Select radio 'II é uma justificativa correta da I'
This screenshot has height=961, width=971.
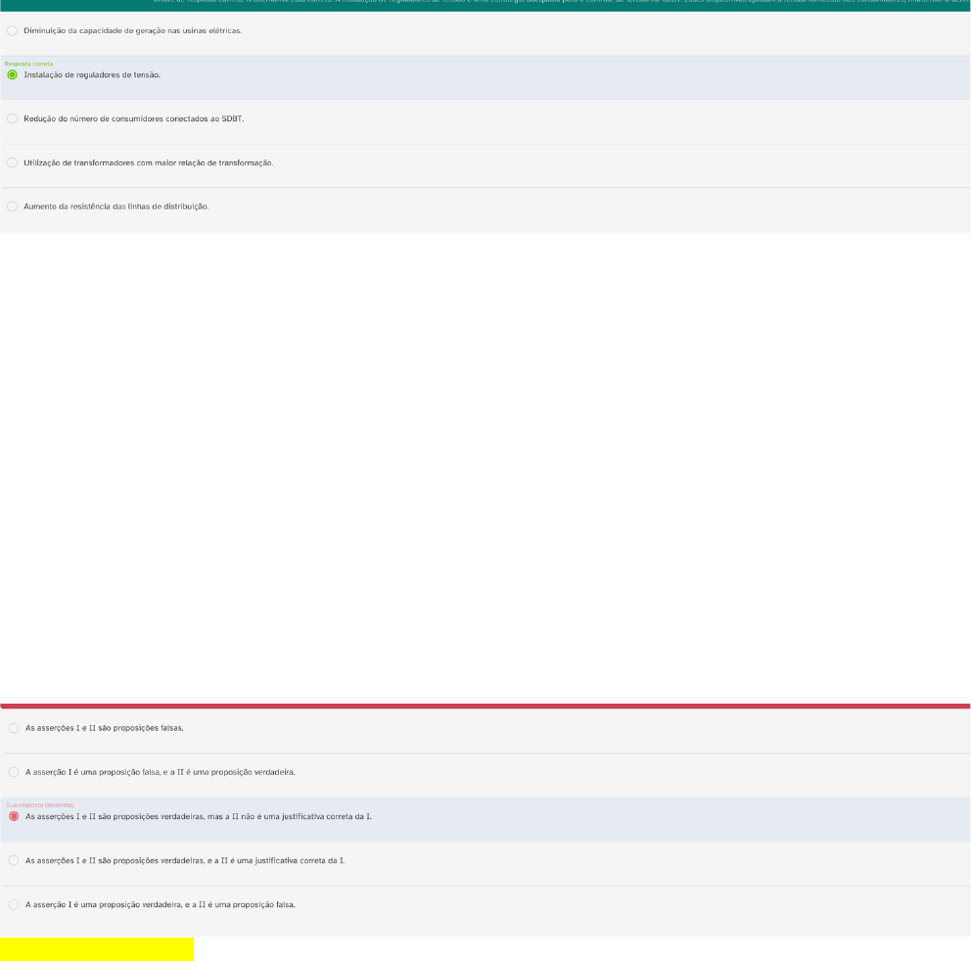coord(13,860)
